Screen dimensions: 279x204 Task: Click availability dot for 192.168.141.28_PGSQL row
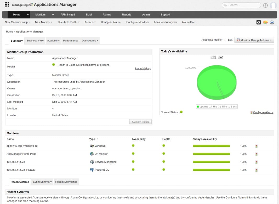[133, 169]
